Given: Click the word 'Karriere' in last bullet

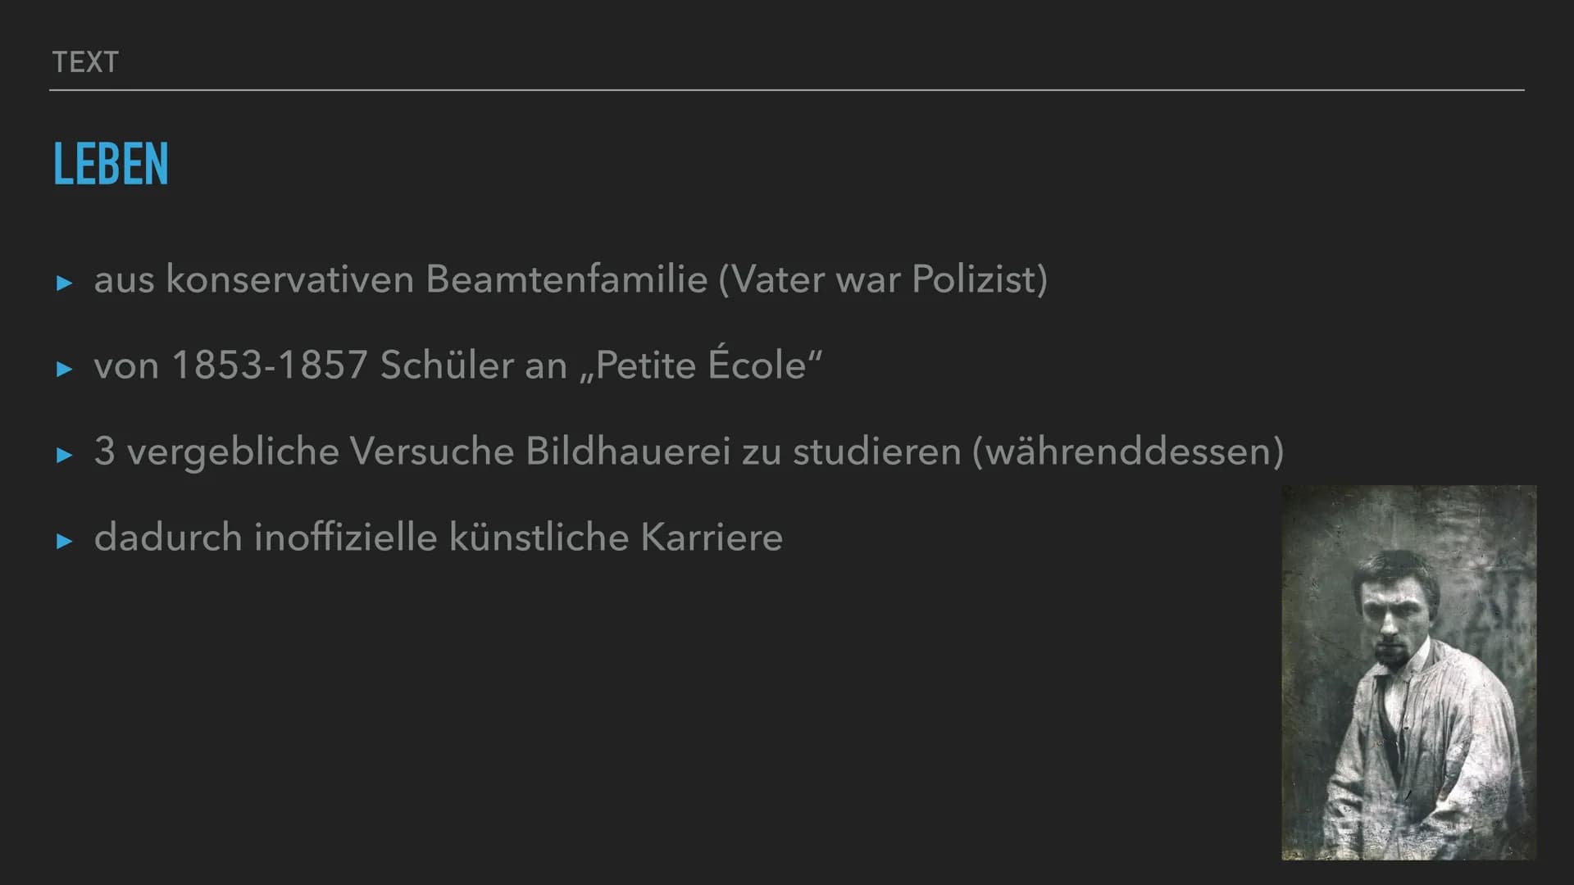Looking at the screenshot, I should point(712,538).
